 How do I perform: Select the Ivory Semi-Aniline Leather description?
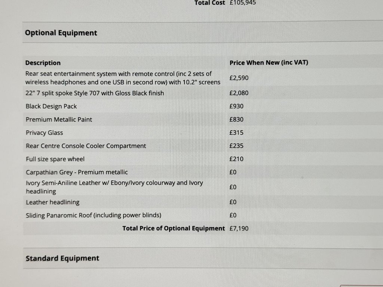[114, 187]
